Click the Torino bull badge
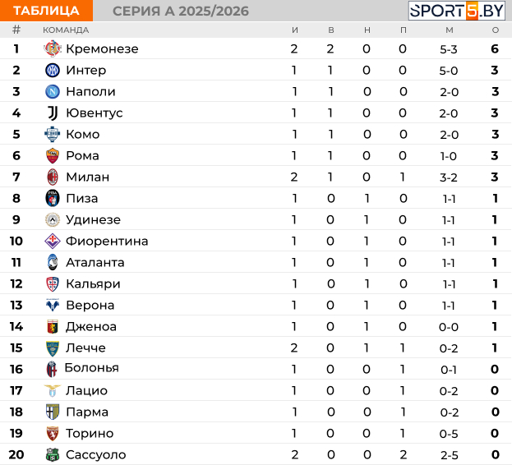This screenshot has width=512, height=465. click(x=53, y=433)
